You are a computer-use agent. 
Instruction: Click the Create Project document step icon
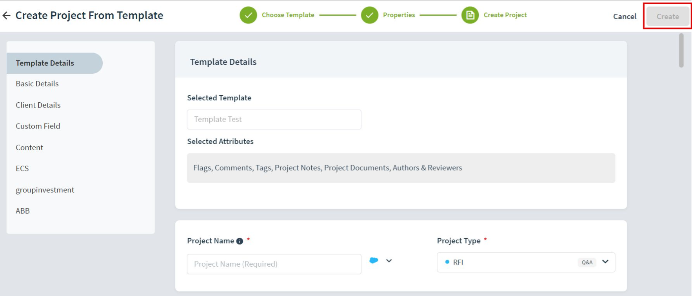tap(470, 15)
